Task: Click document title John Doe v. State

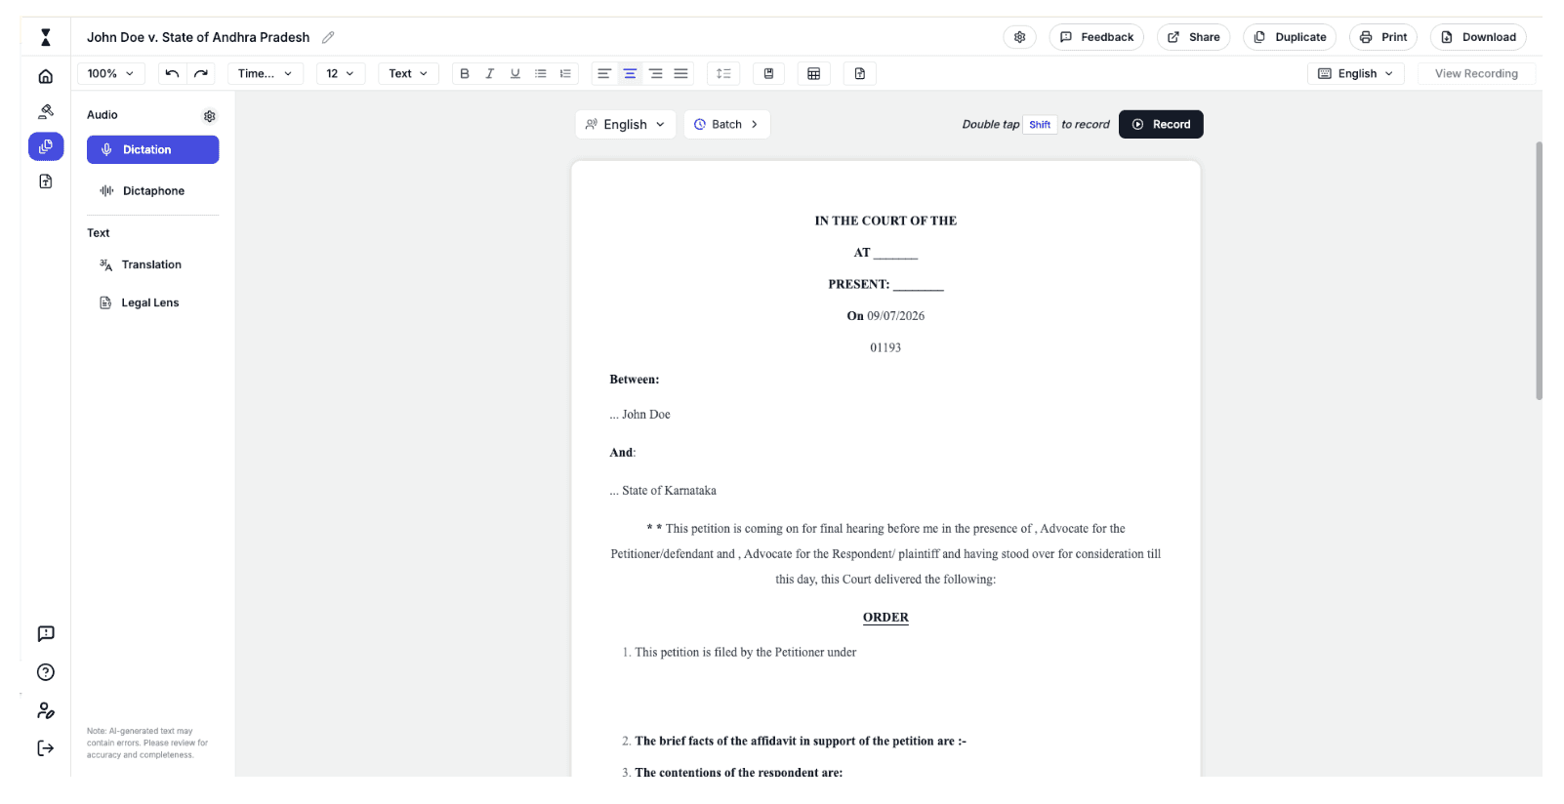Action: 198,37
